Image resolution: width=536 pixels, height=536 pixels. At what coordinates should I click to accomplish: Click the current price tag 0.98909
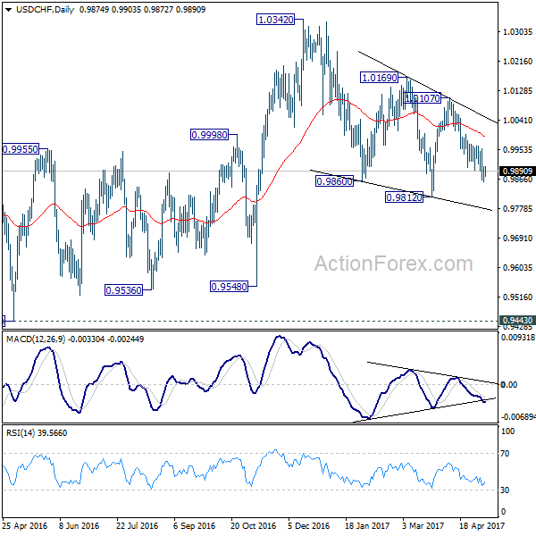pyautogui.click(x=517, y=171)
